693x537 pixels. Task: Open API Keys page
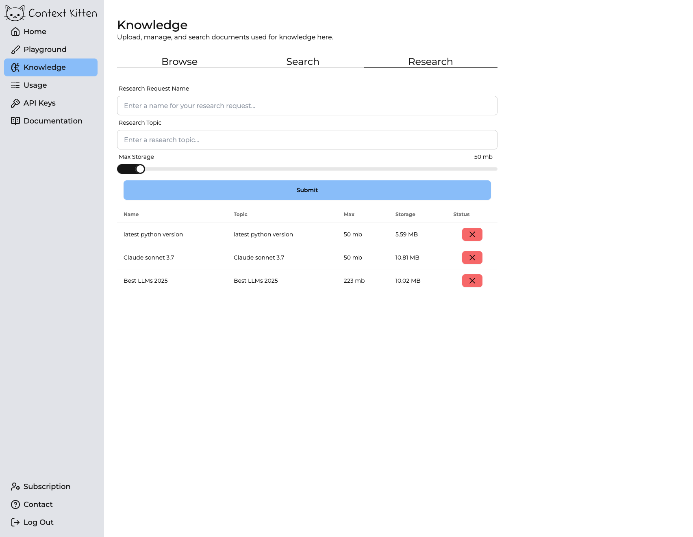click(x=51, y=103)
